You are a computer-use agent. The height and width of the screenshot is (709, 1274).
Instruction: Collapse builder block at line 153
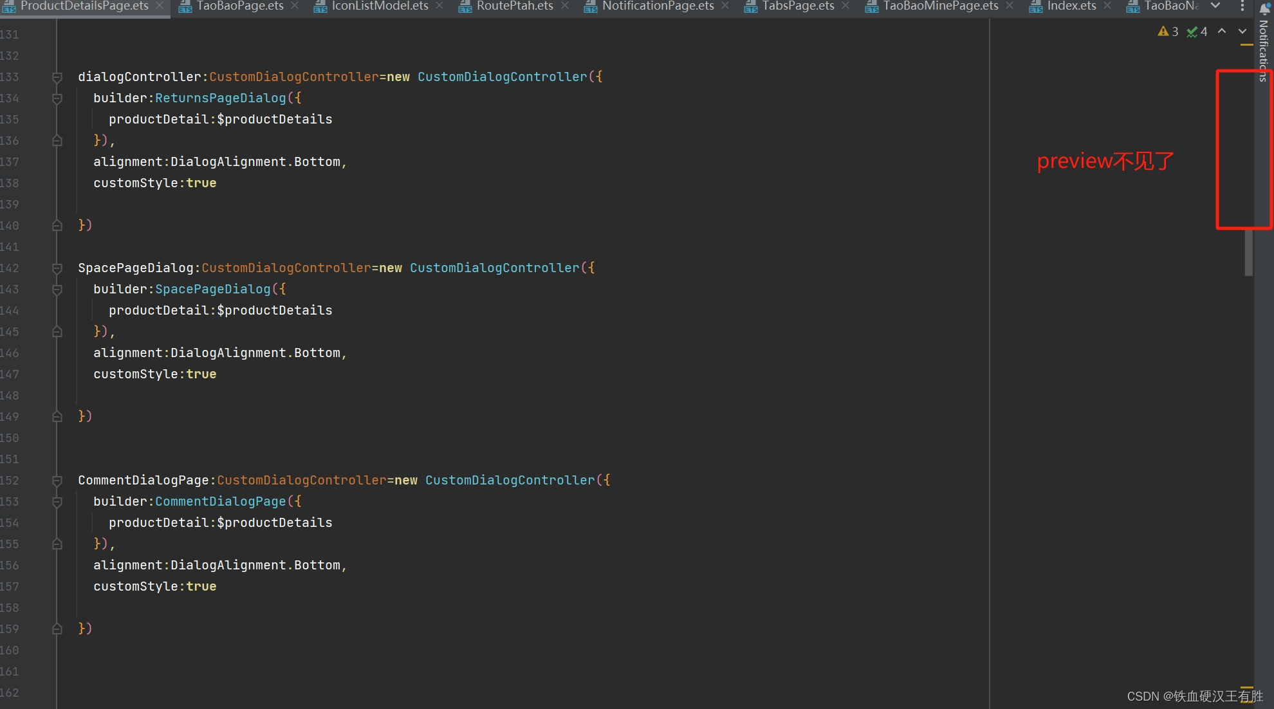coord(57,502)
